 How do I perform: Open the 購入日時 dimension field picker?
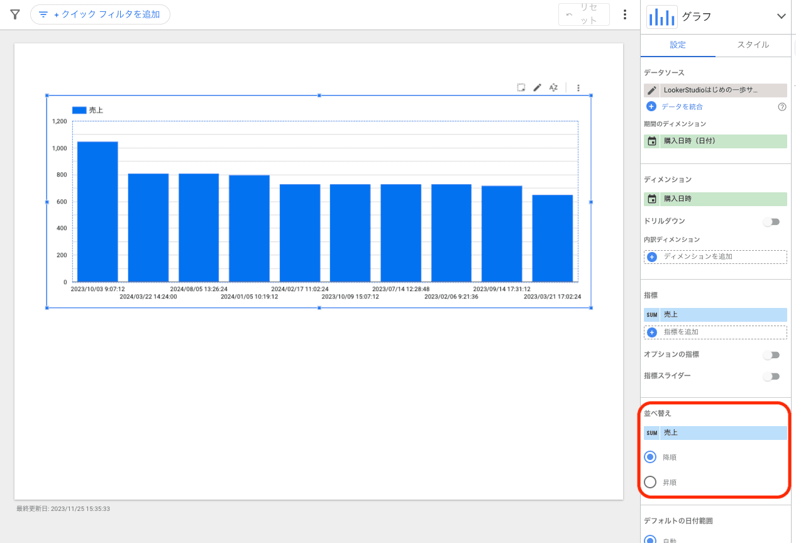click(716, 199)
